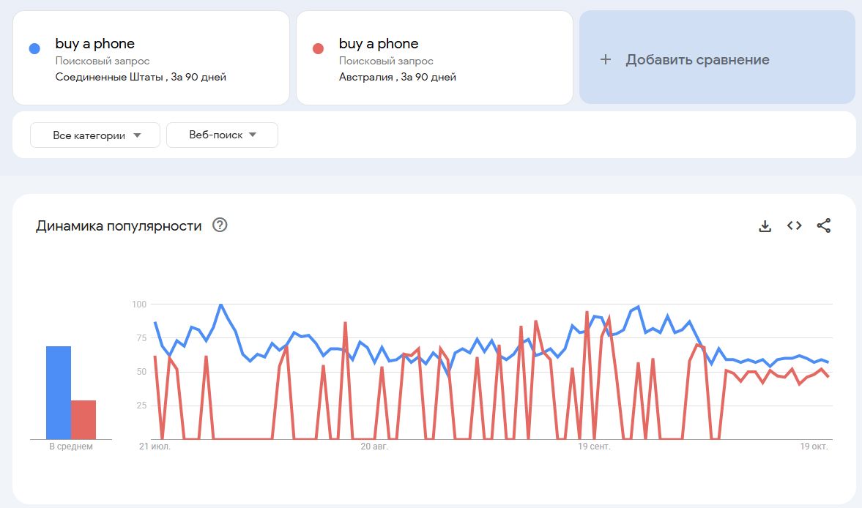Click the blue line's first 100 peak
This screenshot has height=508, width=862.
point(220,305)
